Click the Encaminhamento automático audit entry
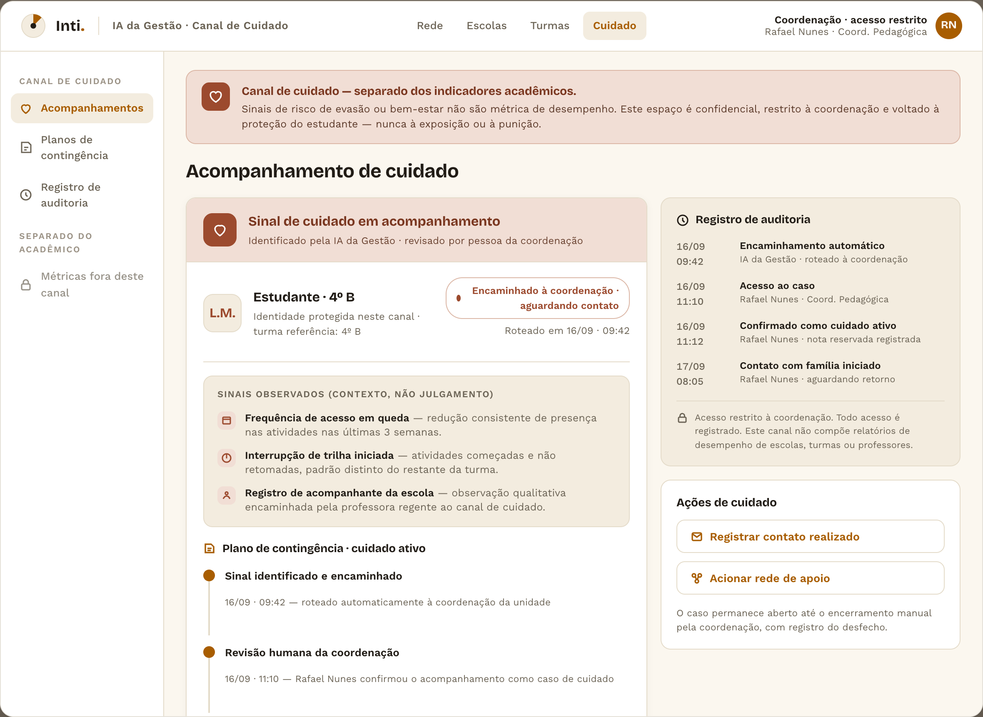983x717 pixels. pos(810,253)
